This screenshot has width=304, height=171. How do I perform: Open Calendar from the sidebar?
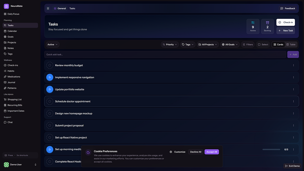(x=20, y=31)
